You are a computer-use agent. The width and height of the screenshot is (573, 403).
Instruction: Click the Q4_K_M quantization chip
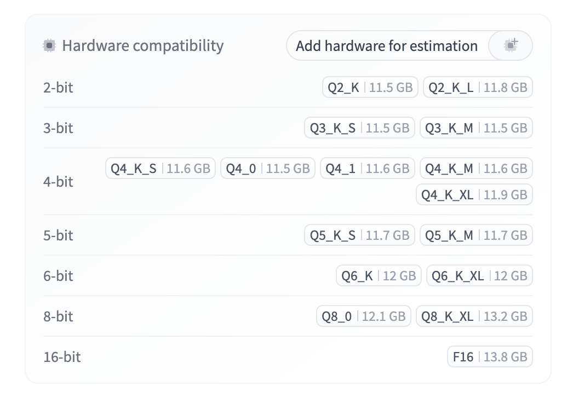(x=476, y=169)
